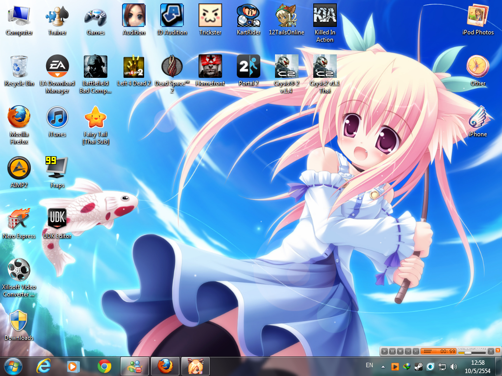Screen dimensions: 502x376
Task: Switch to the anime-avatar taskbar window
Action: (196, 366)
